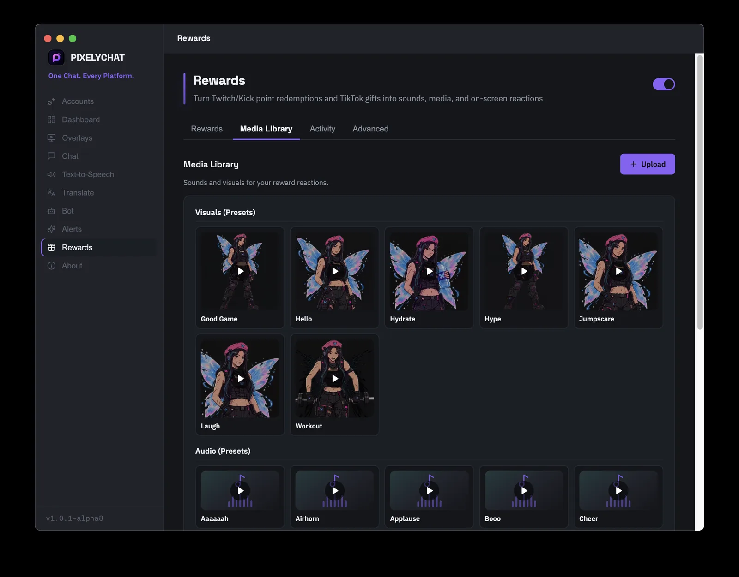Image resolution: width=739 pixels, height=577 pixels.
Task: Toggle the Rewards feature switch off
Action: click(664, 84)
